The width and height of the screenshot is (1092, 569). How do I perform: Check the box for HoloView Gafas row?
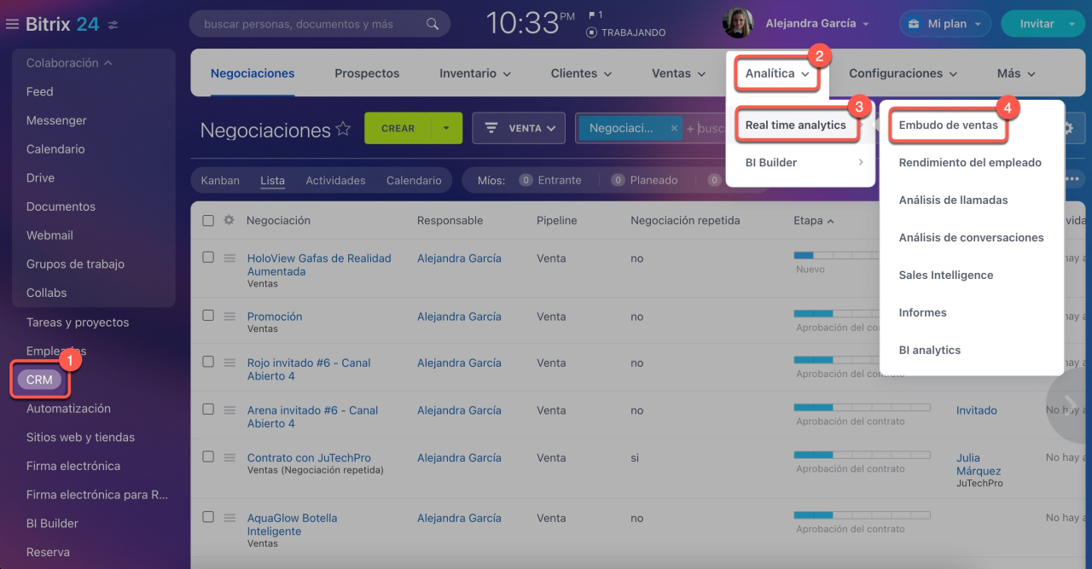click(208, 258)
